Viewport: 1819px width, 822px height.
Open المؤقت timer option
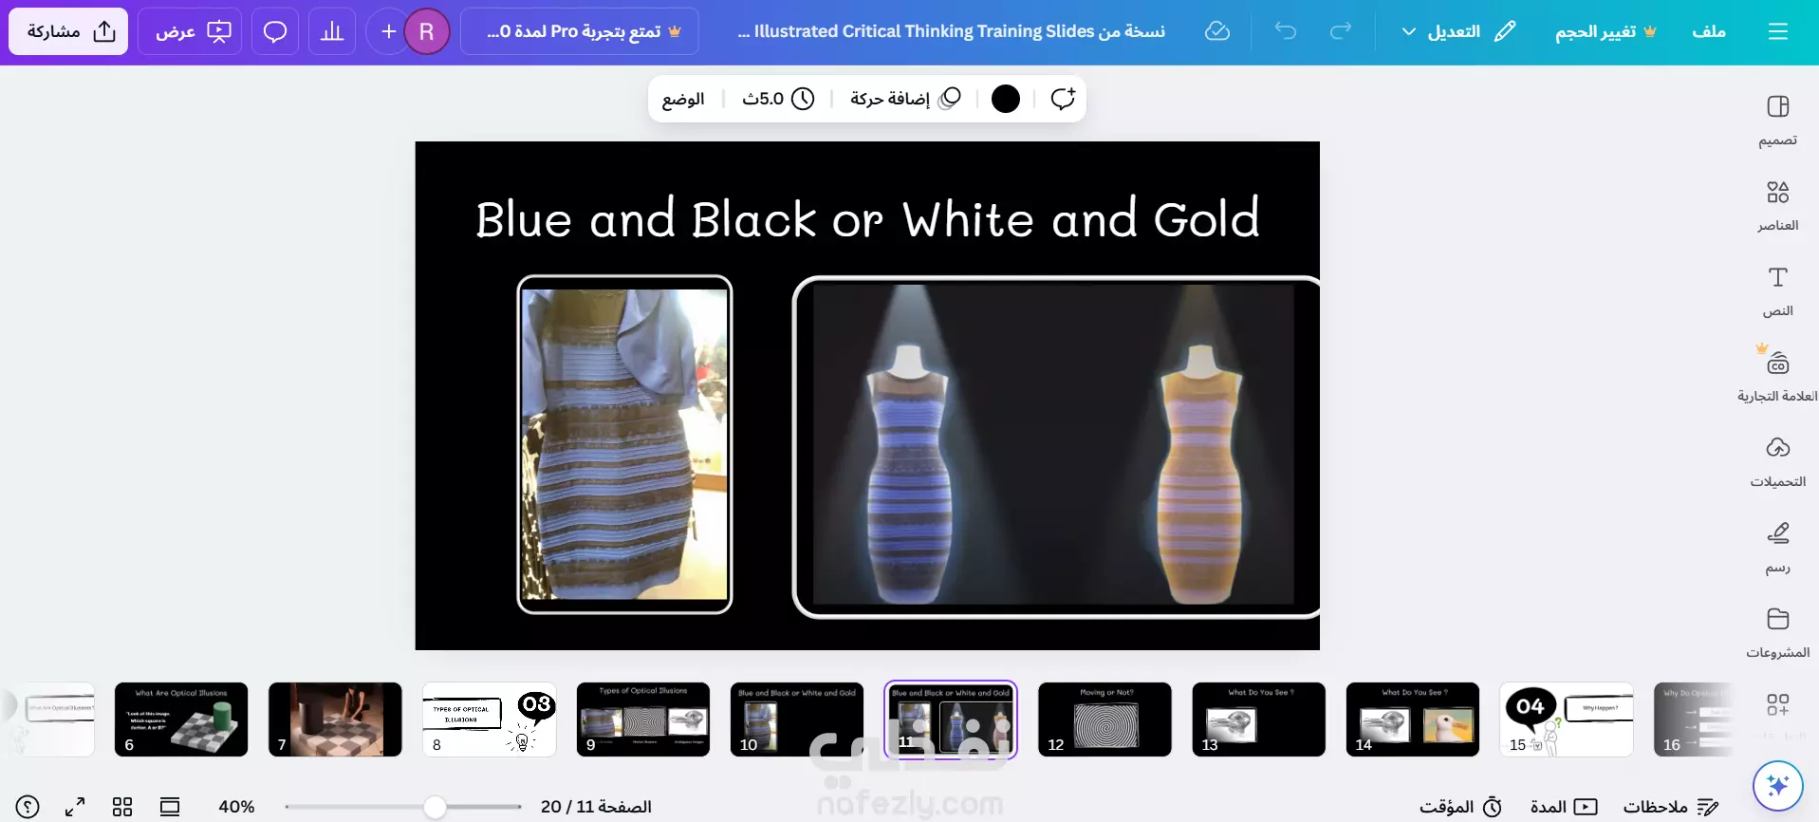pos(1460,807)
